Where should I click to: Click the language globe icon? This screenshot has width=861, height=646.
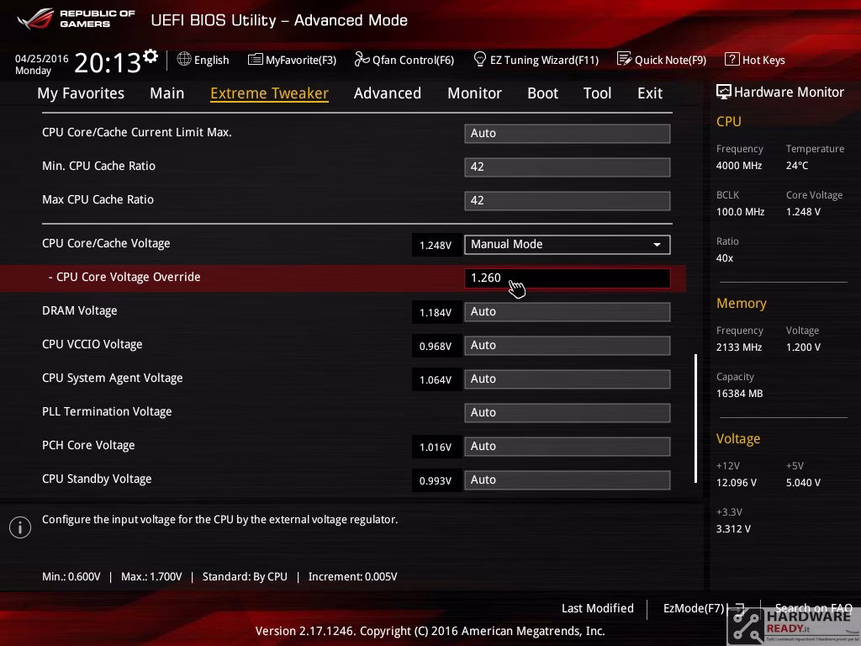184,59
